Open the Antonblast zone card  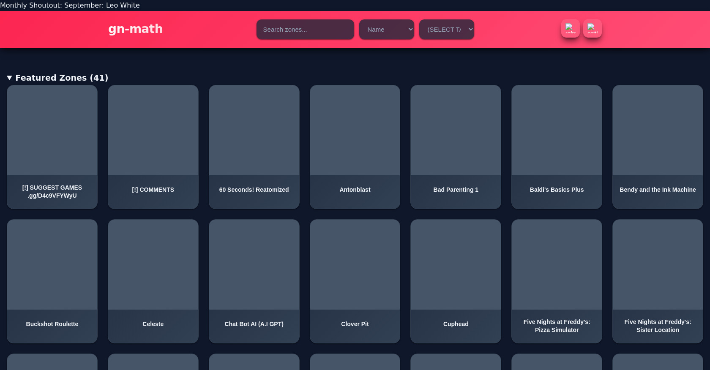tap(355, 147)
